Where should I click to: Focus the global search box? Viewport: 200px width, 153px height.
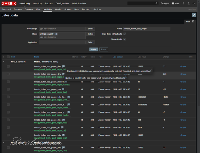pyautogui.click(x=141, y=3)
